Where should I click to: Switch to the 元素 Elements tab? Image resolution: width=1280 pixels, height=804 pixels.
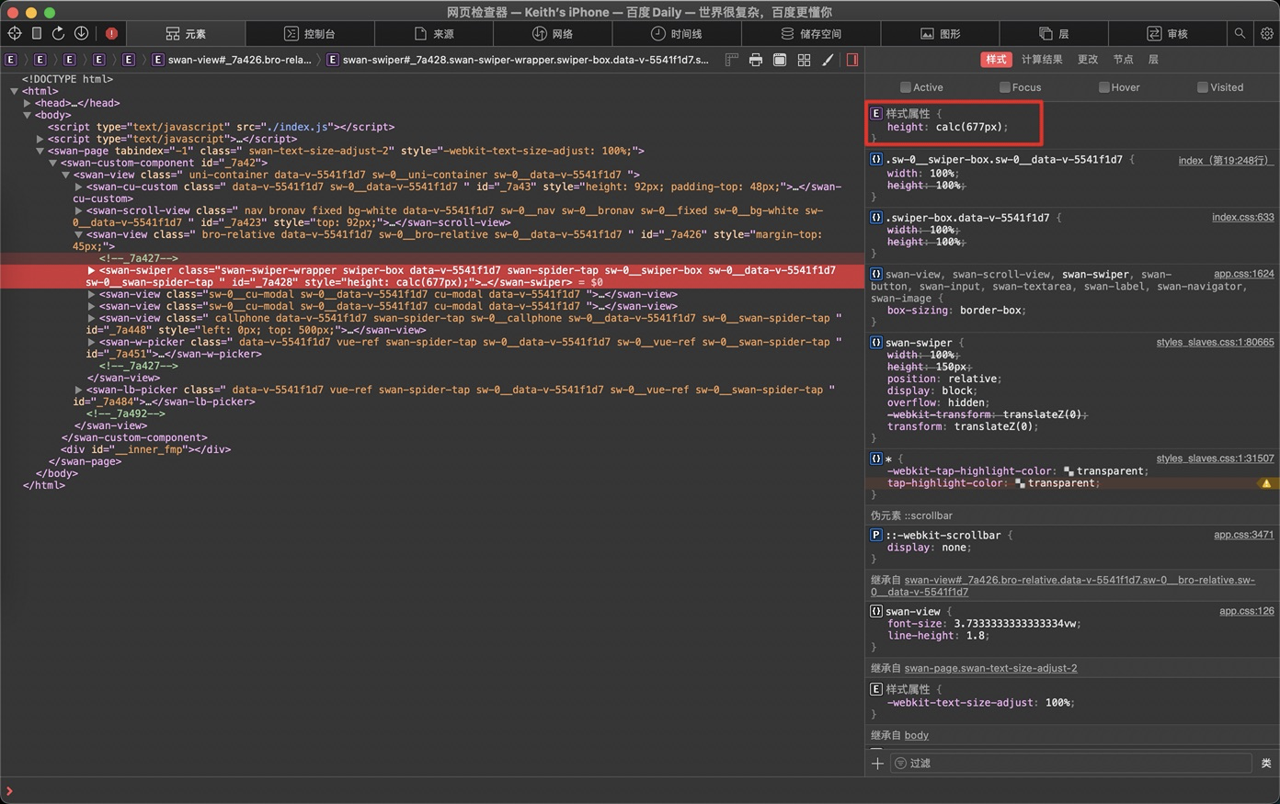pos(186,33)
